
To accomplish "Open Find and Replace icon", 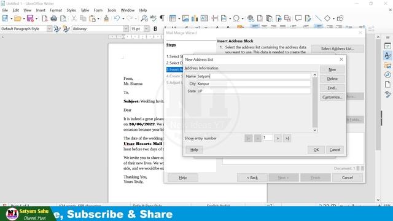I will [144, 18].
